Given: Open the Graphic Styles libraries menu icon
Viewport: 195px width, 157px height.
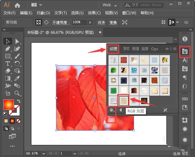Looking at the screenshot, I should 111,110.
